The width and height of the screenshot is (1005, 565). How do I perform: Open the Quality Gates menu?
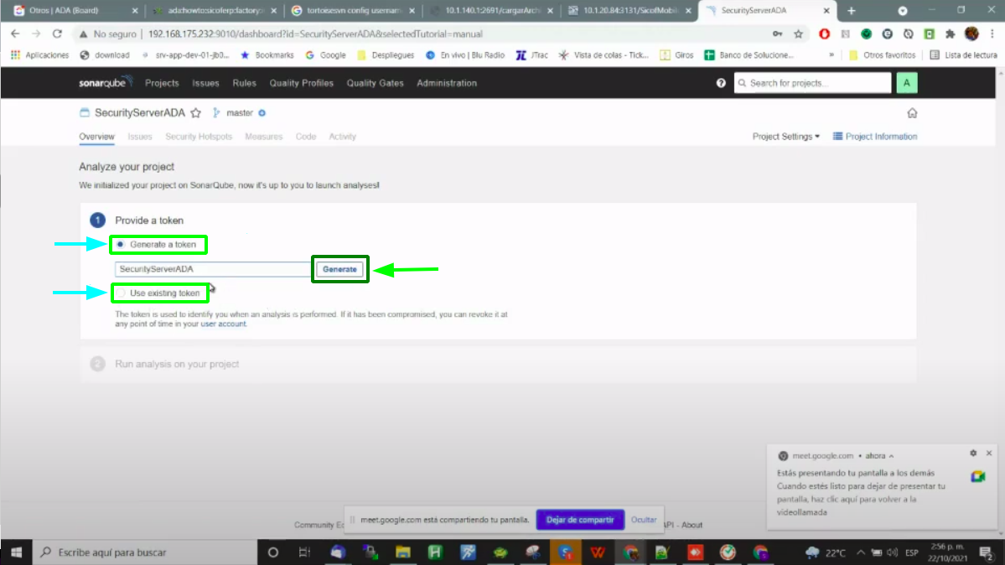click(x=375, y=83)
